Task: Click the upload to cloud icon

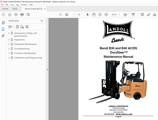Action: tap(16, 15)
